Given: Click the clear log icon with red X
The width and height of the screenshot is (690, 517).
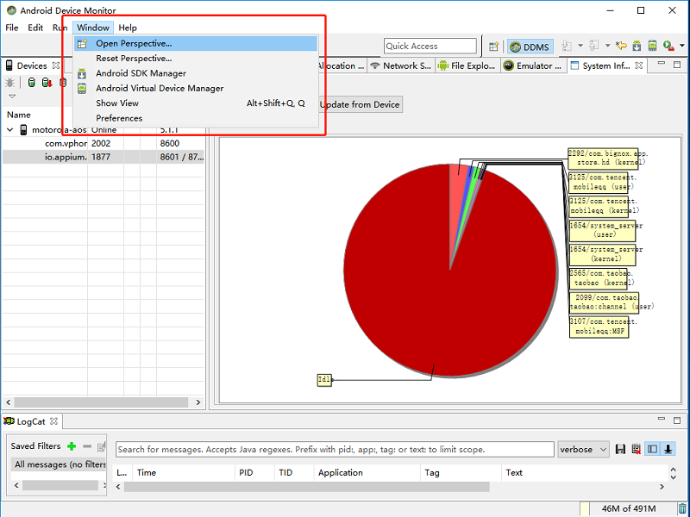Looking at the screenshot, I should click(x=636, y=449).
